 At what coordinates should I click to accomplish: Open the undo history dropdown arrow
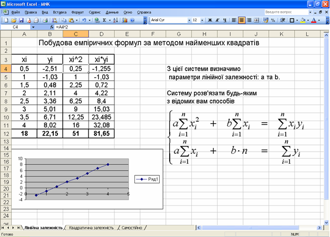pos(89,20)
